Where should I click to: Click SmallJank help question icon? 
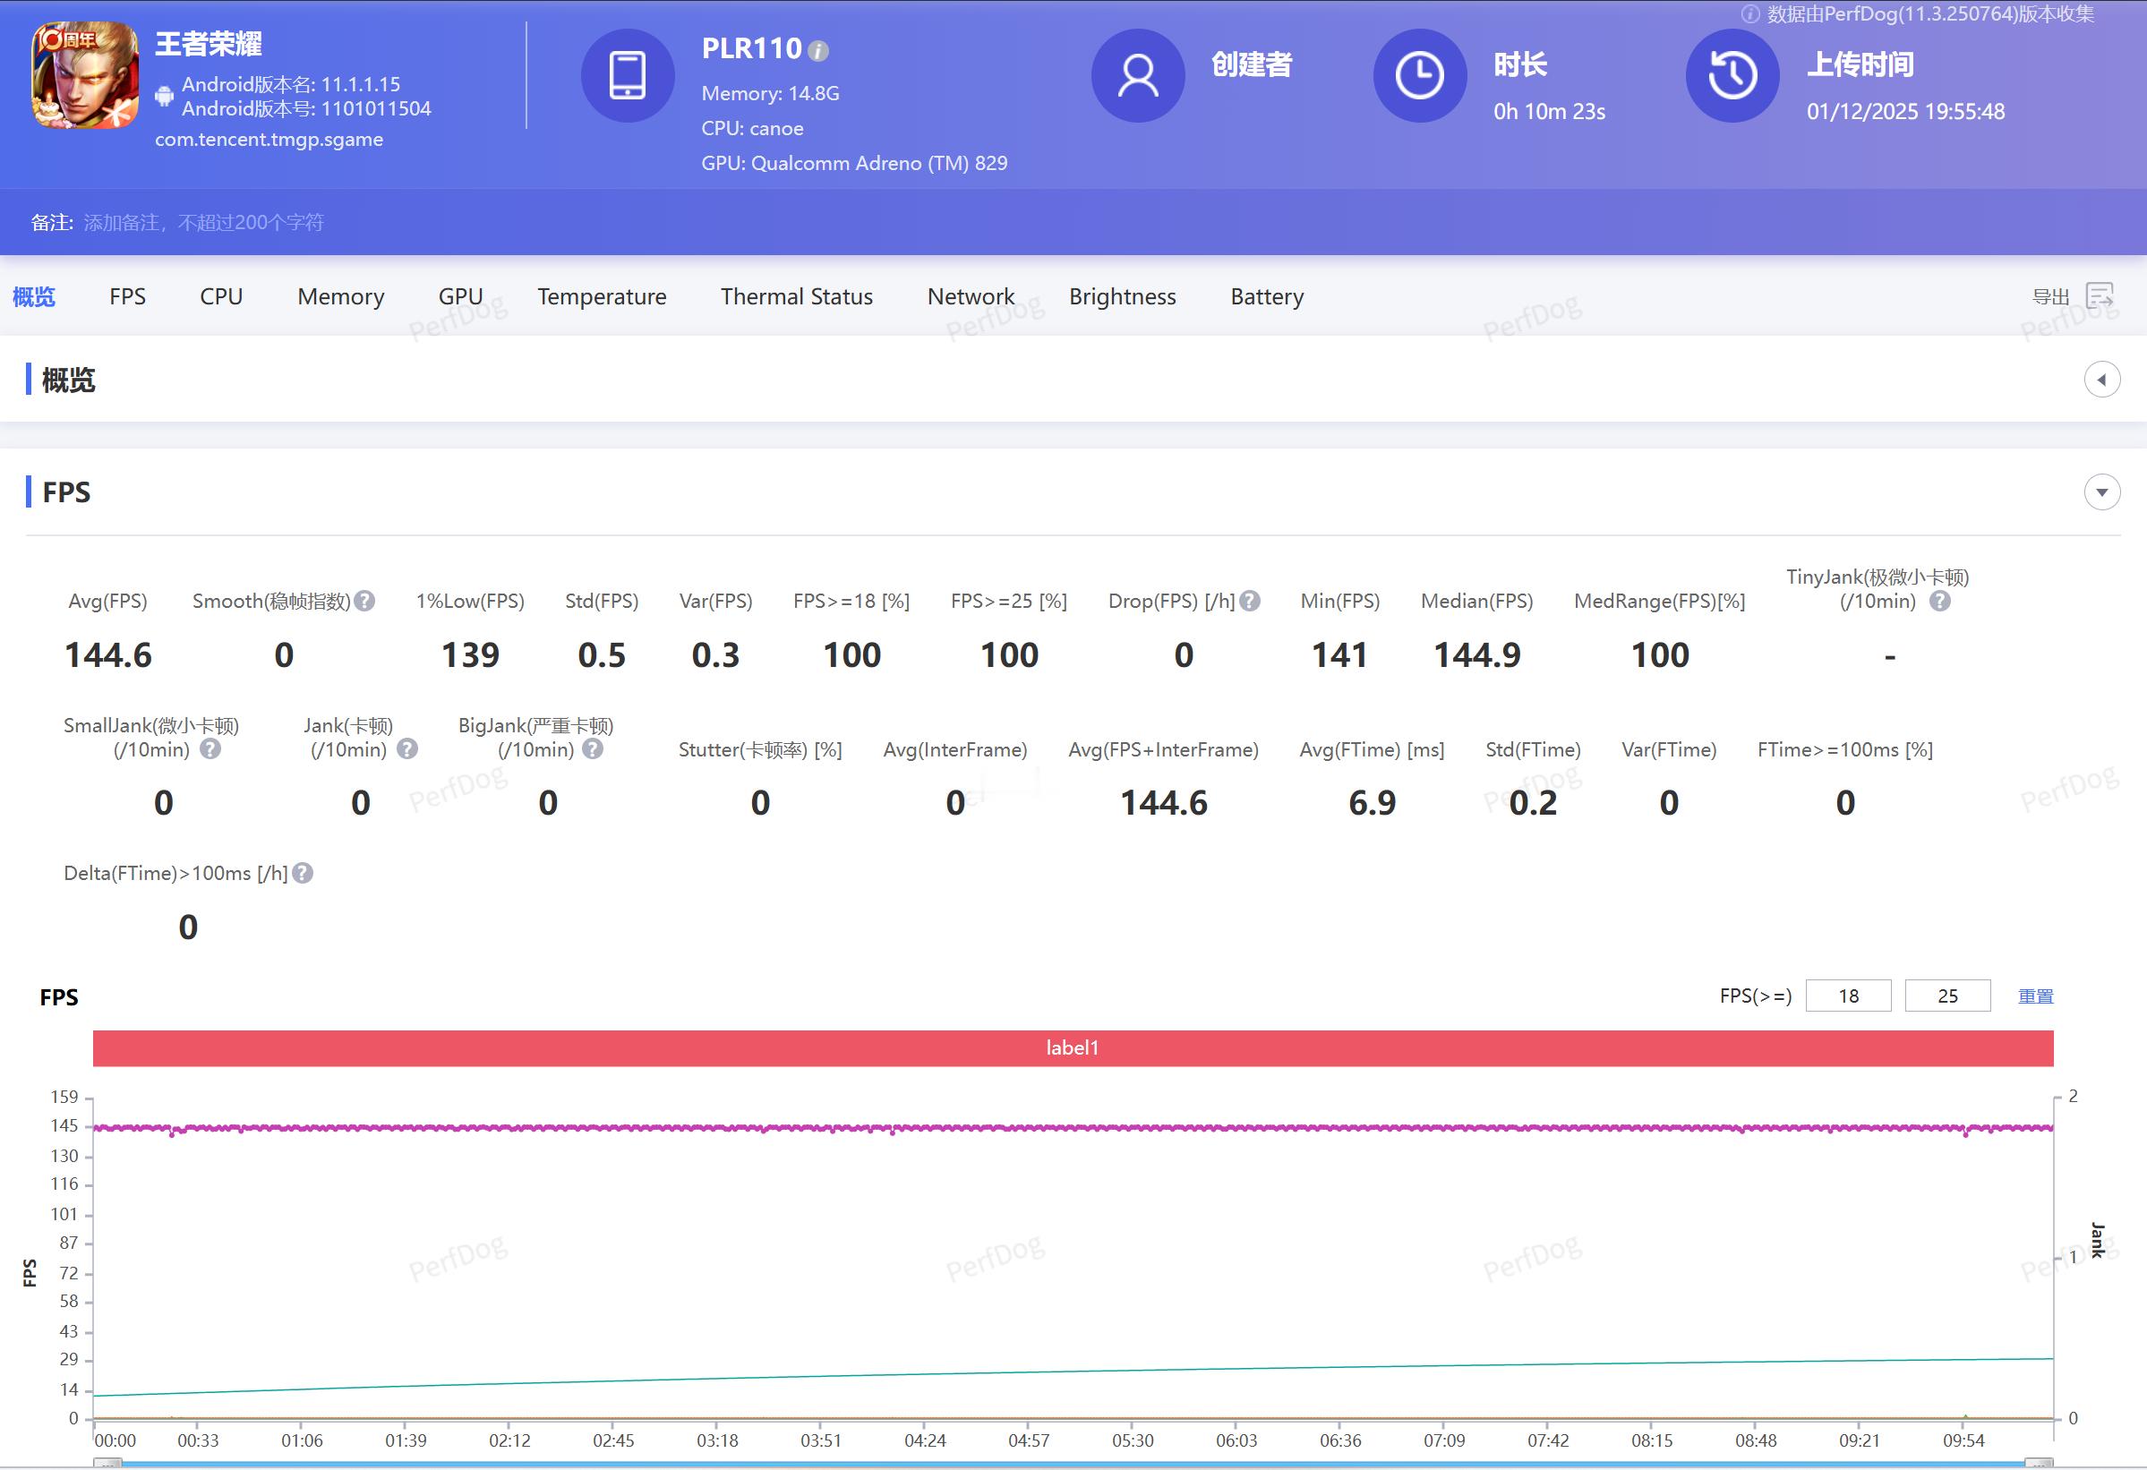[x=210, y=749]
